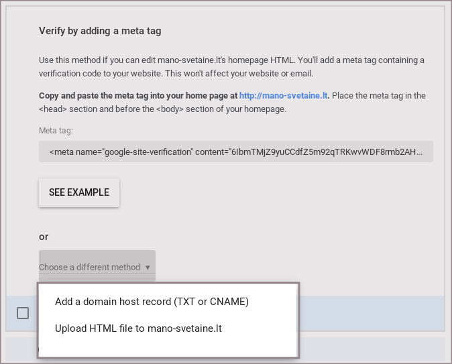Click the "or" text above the dropdown

(x=44, y=237)
